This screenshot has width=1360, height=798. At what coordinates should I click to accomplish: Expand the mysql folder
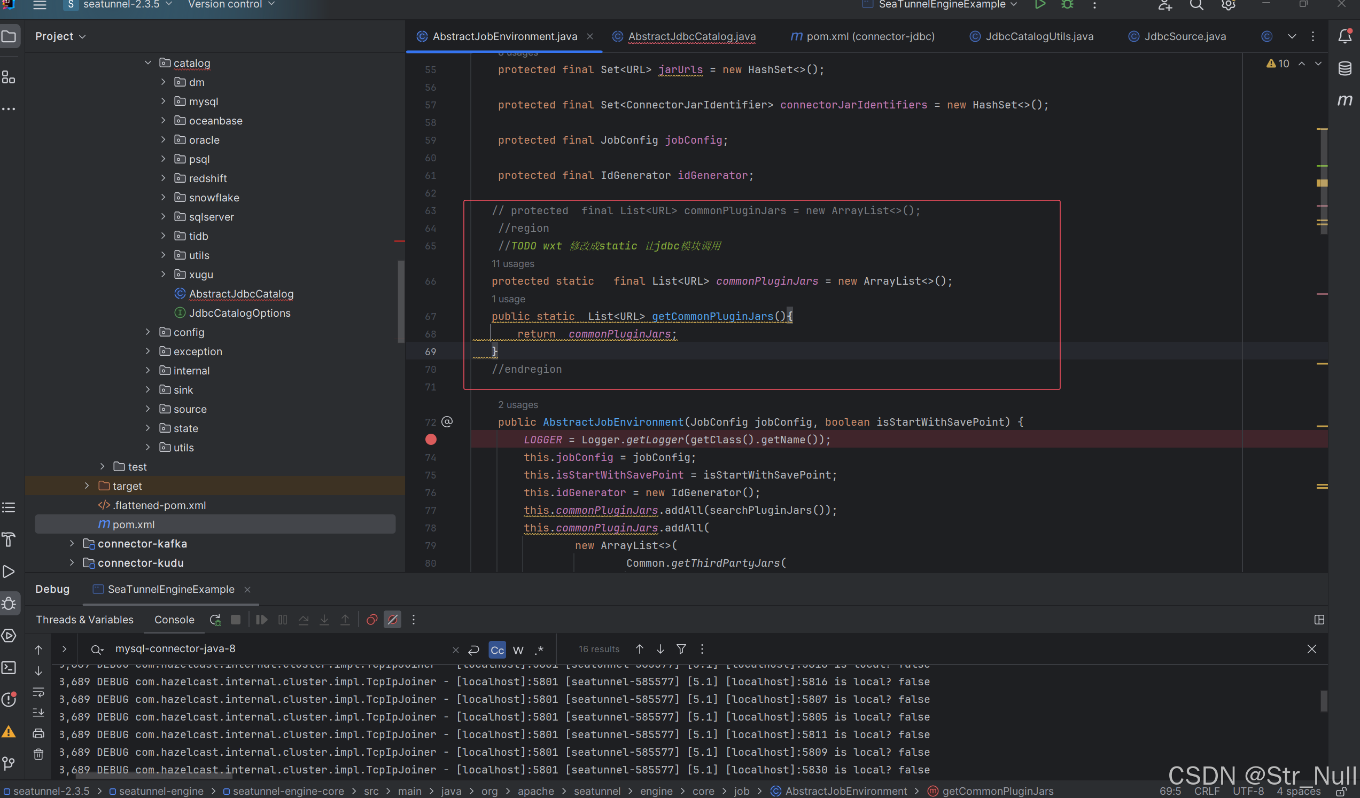(163, 101)
